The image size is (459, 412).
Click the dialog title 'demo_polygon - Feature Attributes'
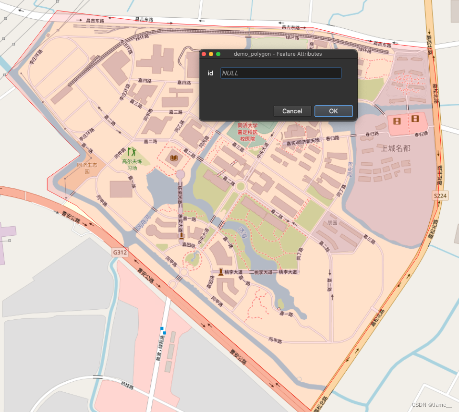pyautogui.click(x=278, y=54)
